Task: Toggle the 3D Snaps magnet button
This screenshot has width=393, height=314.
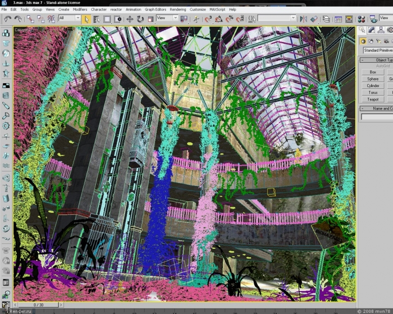Action: pos(208,19)
